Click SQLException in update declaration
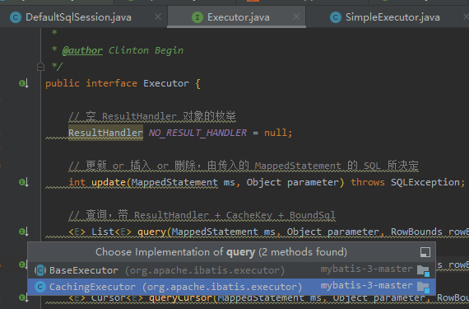This screenshot has height=309, width=469. pyautogui.click(x=425, y=182)
